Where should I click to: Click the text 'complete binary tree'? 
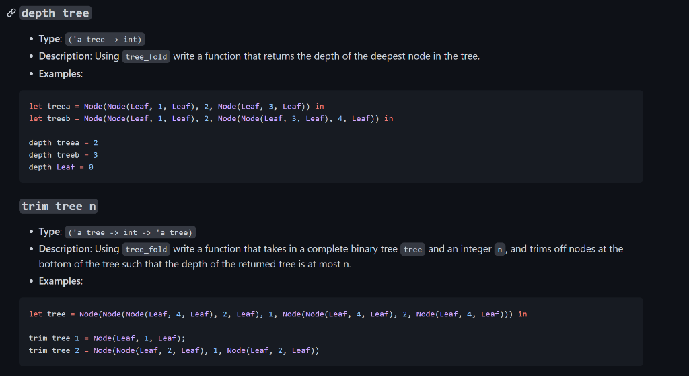coord(352,249)
